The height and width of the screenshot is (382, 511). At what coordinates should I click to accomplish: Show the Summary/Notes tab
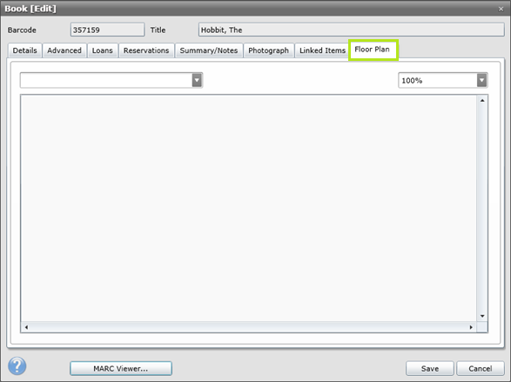tap(209, 50)
